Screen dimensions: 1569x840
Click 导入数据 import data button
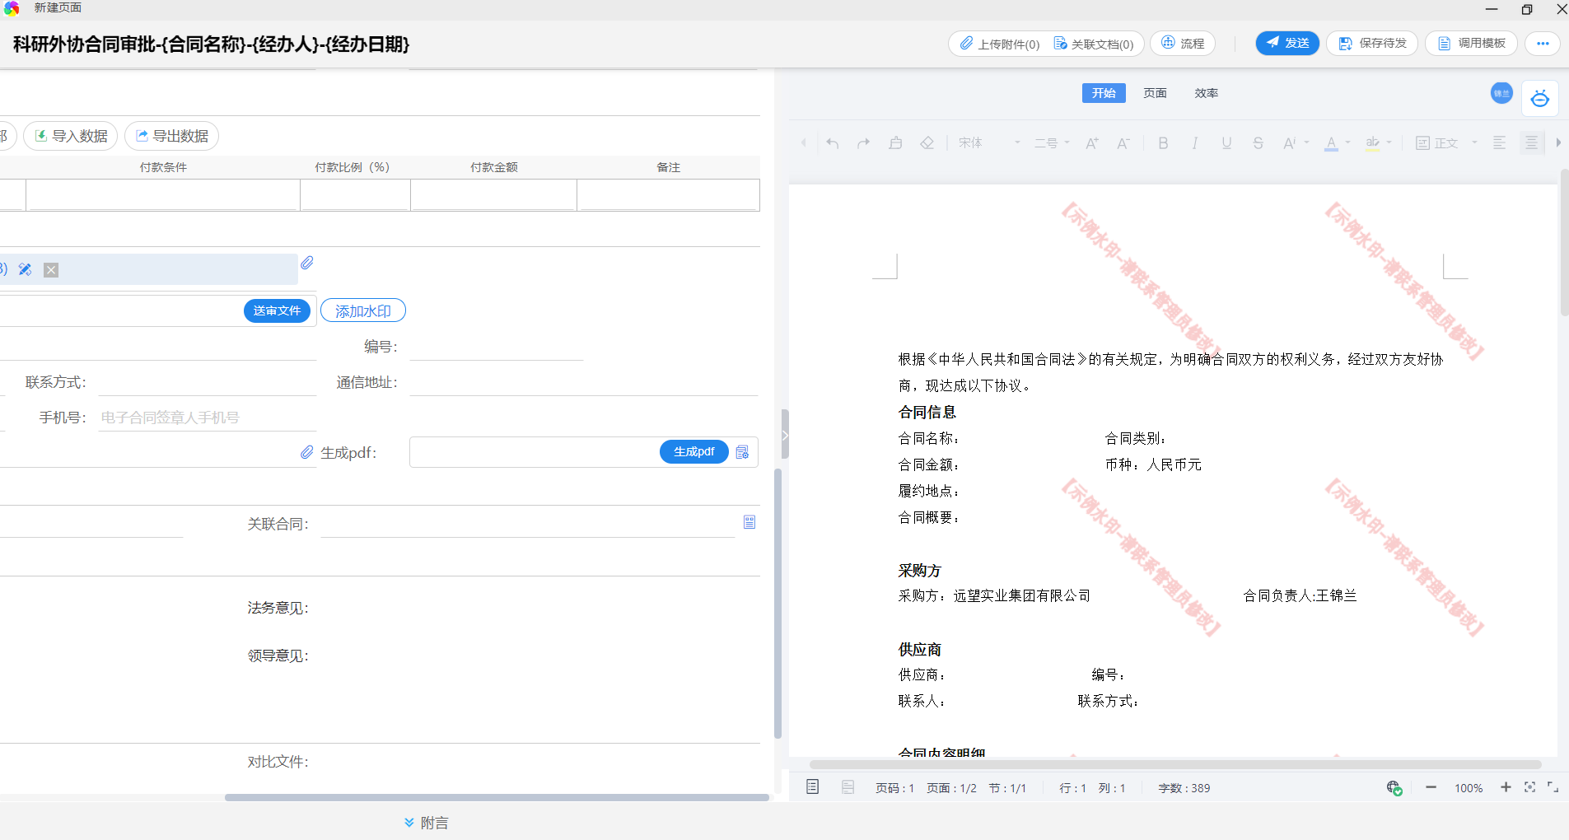click(x=71, y=136)
